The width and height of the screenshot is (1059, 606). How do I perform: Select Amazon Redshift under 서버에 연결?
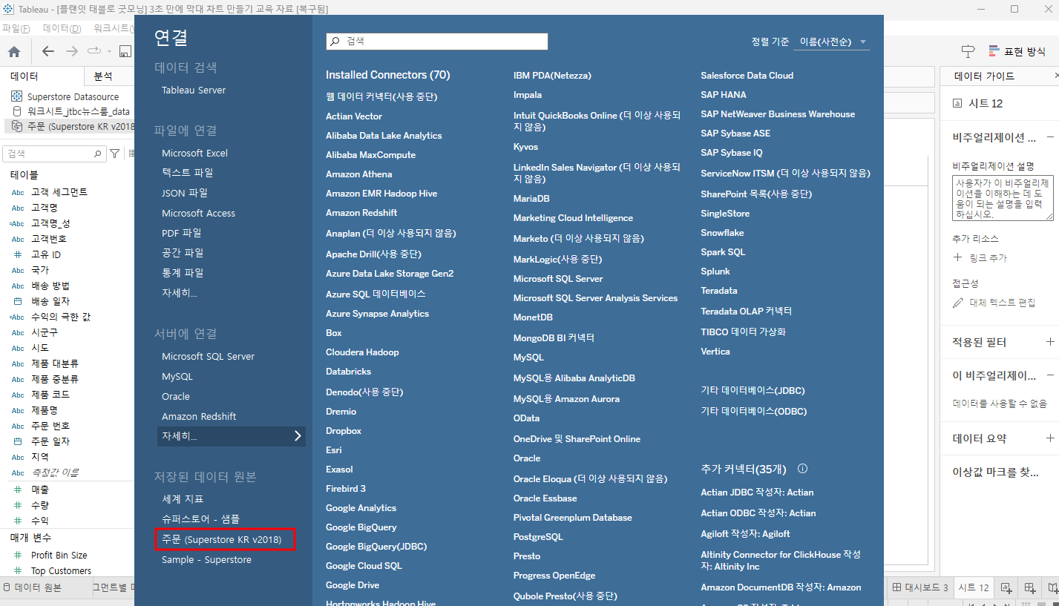199,416
